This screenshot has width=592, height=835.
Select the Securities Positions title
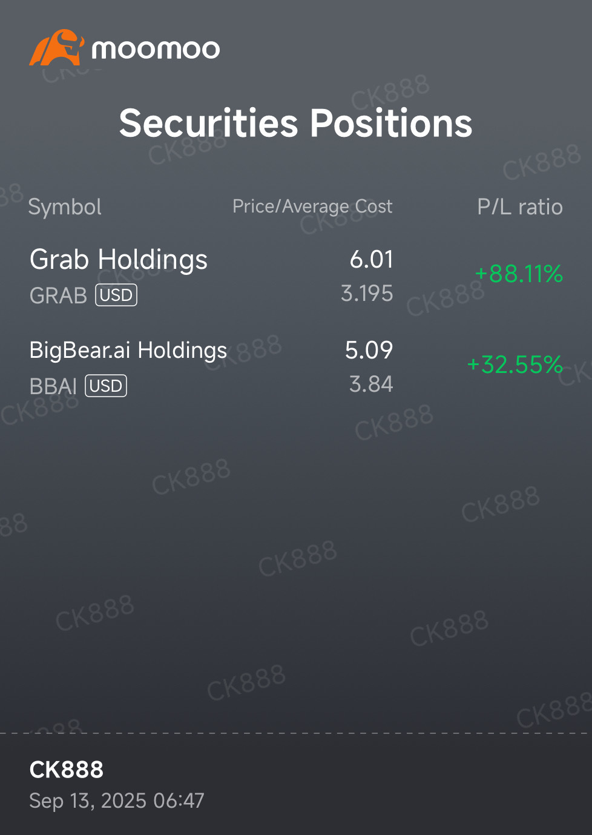pos(295,123)
